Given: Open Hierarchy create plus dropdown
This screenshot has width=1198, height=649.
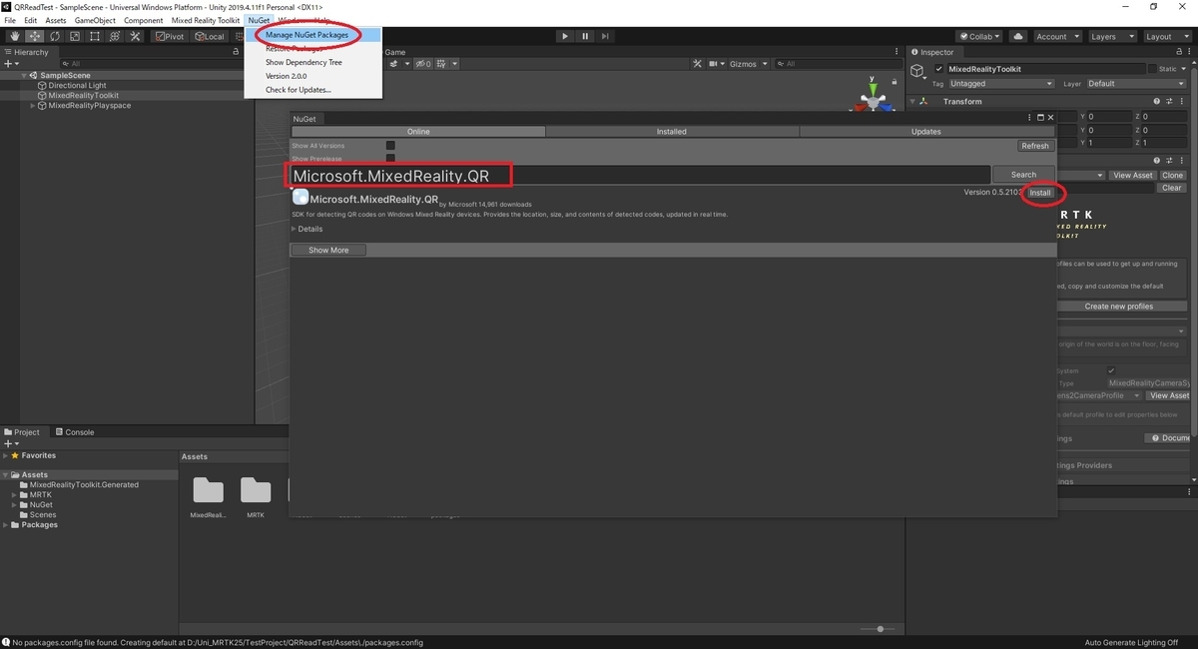Looking at the screenshot, I should [x=12, y=64].
